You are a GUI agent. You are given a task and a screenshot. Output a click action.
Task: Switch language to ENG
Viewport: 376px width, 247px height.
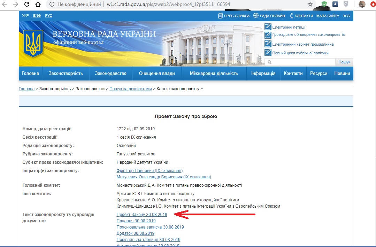point(37,16)
